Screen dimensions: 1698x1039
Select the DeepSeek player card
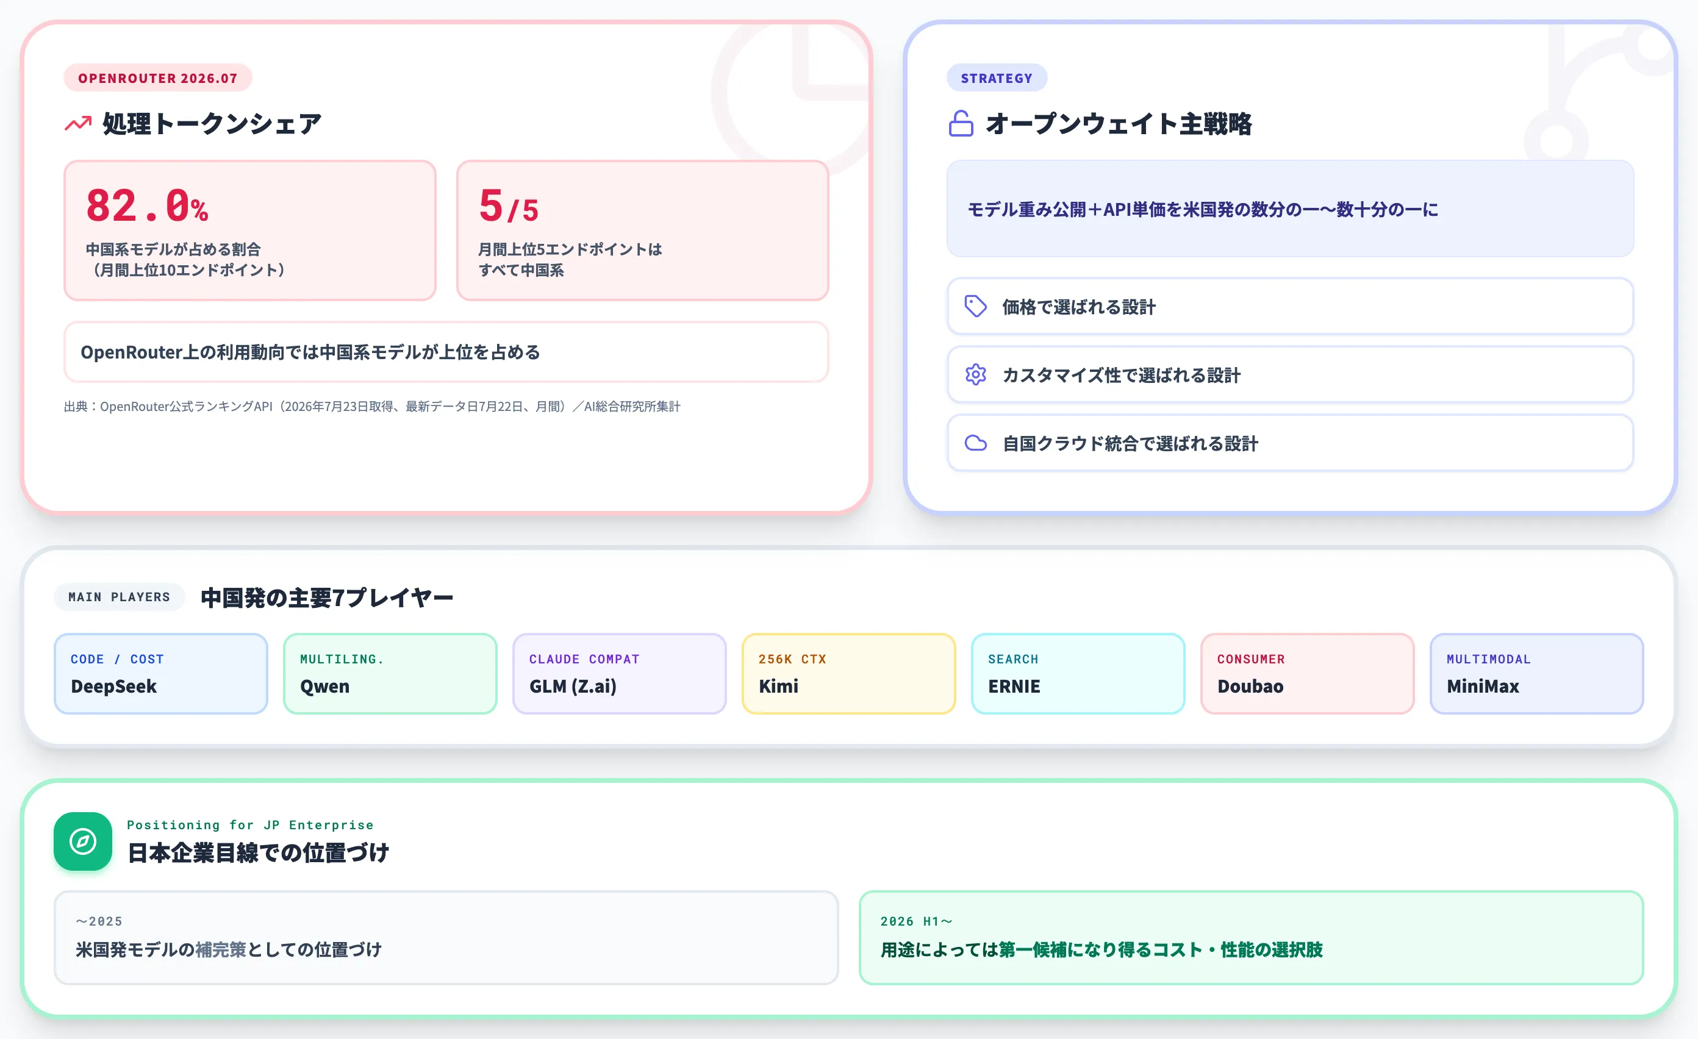[160, 673]
